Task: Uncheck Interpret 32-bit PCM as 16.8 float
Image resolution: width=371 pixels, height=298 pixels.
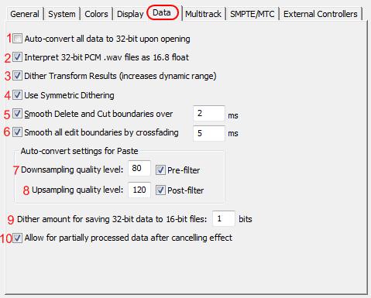Action: (x=17, y=57)
